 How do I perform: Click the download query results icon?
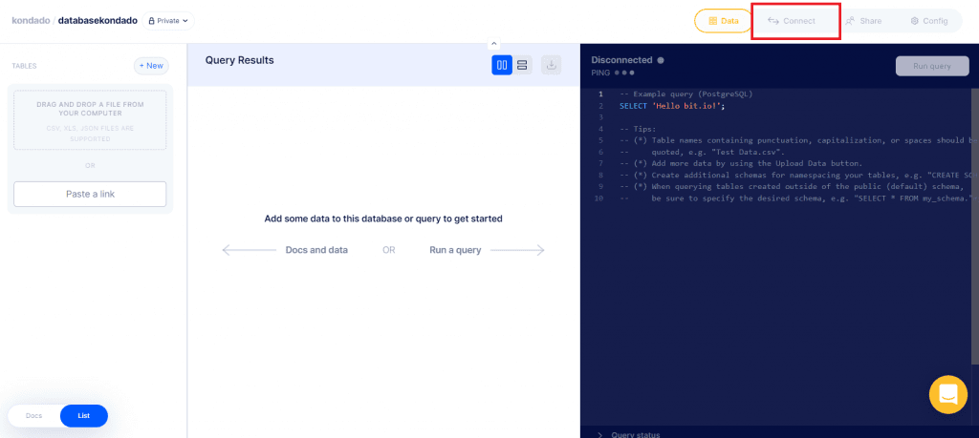click(551, 65)
